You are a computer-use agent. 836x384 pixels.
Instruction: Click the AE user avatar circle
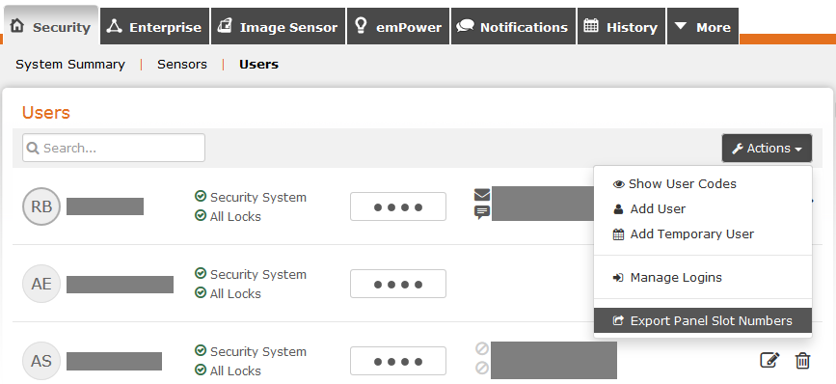41,284
